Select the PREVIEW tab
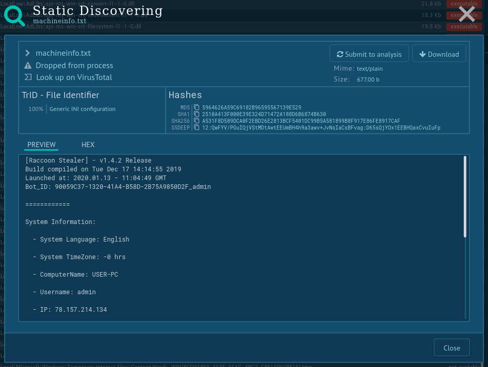This screenshot has height=367, width=488. pos(41,145)
